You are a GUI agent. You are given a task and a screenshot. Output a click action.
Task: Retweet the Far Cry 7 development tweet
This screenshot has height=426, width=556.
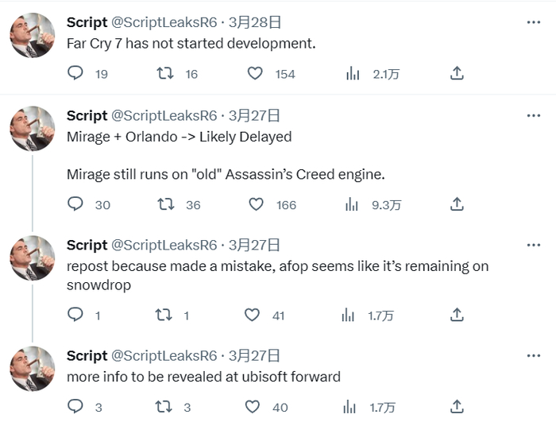[x=166, y=73]
